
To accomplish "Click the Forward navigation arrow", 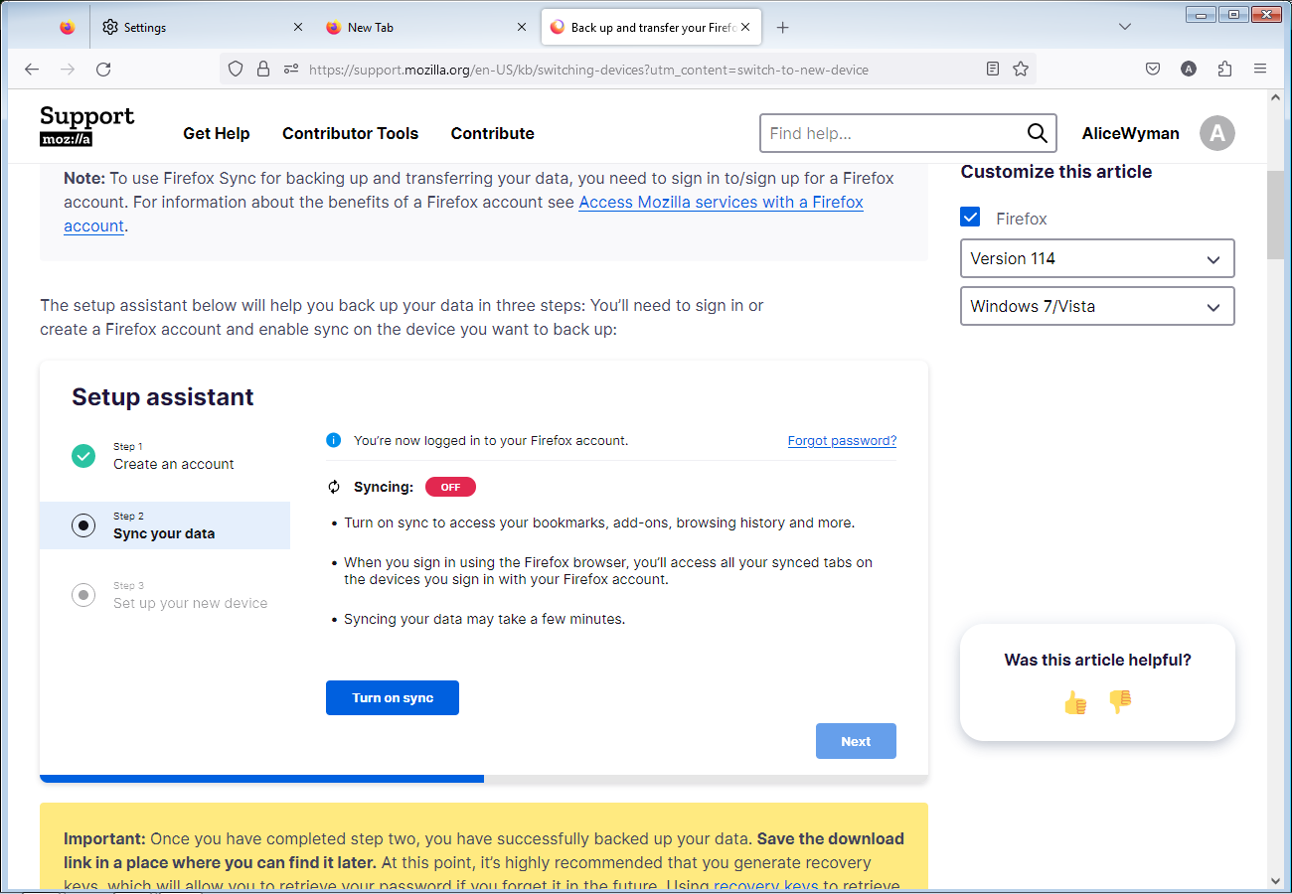I will pos(68,70).
